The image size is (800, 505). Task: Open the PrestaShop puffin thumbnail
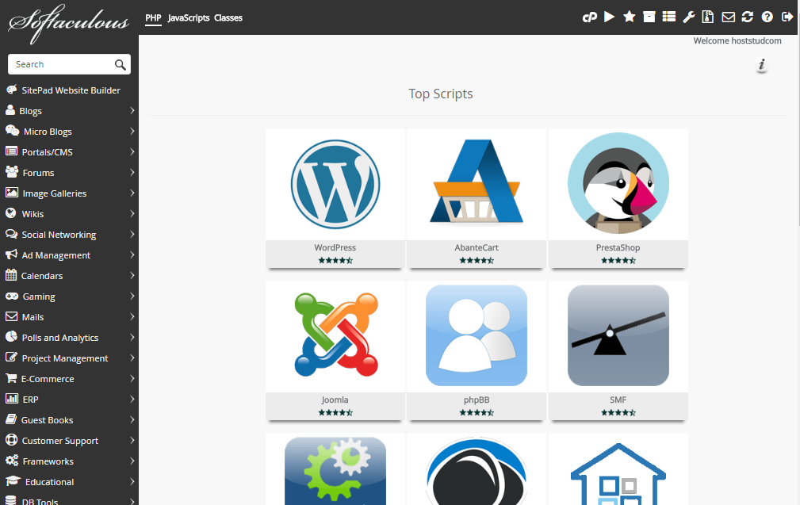[618, 183]
